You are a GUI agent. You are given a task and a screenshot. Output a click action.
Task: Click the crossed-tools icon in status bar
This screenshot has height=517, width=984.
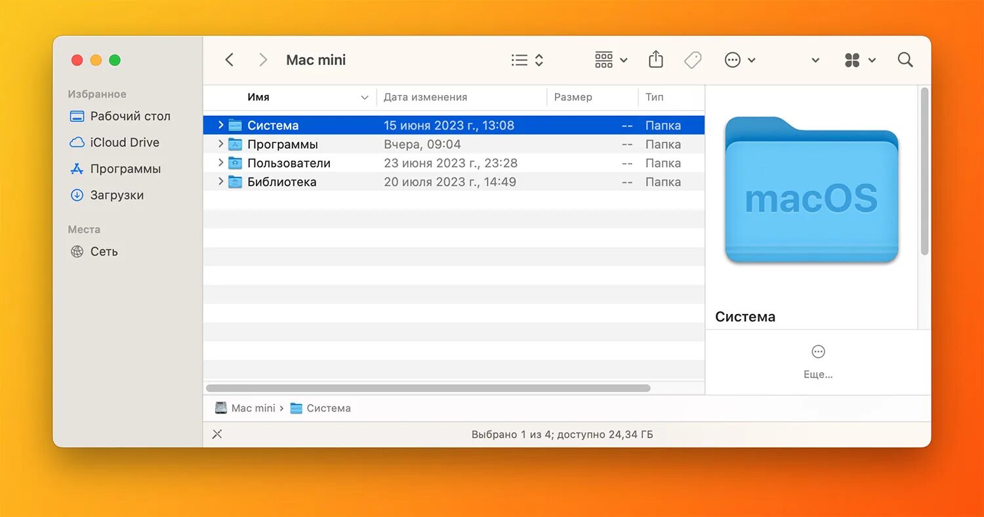(x=217, y=434)
